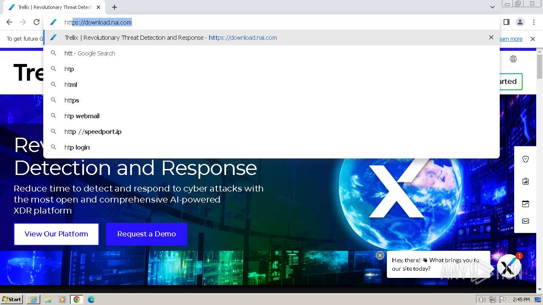
Task: Click the address bar URL text
Action: (98, 22)
